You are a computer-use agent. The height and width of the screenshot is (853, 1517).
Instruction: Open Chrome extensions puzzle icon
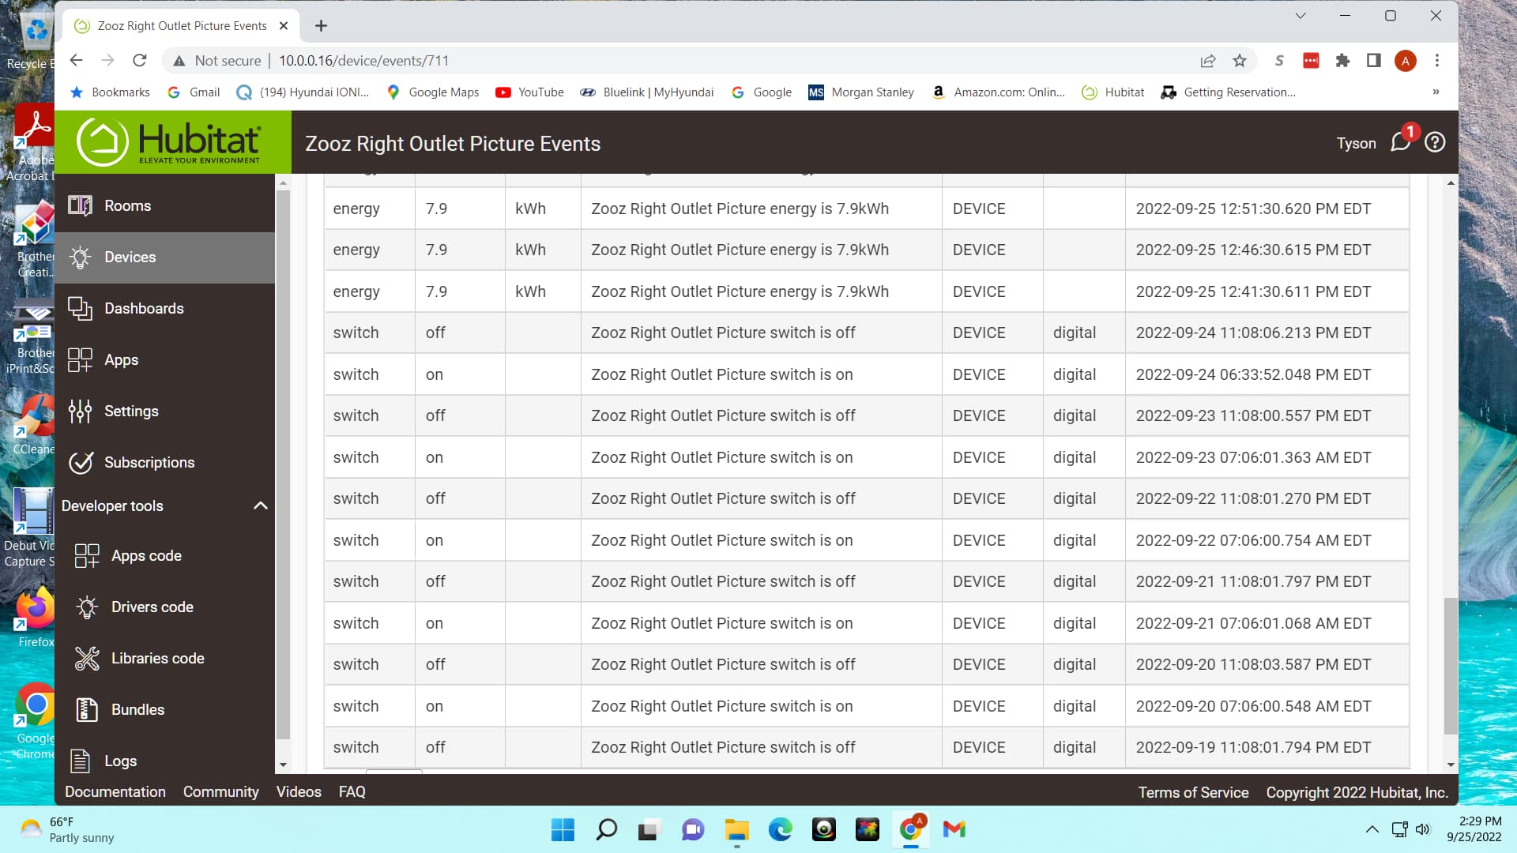click(x=1342, y=61)
